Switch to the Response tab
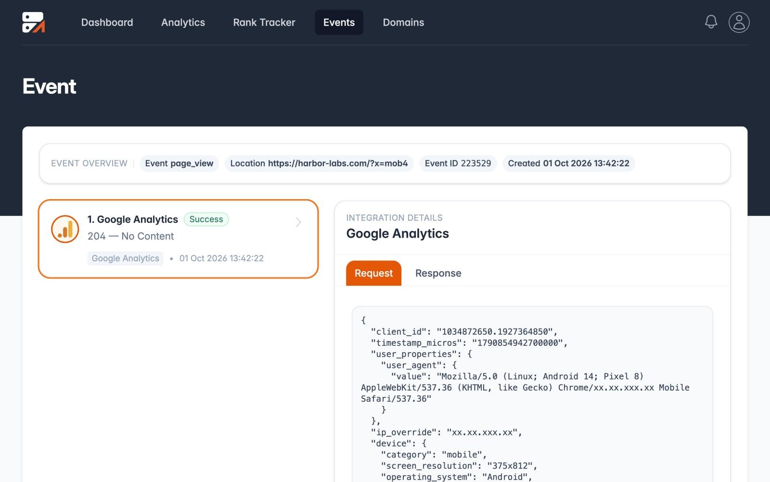This screenshot has width=770, height=482. [x=438, y=273]
